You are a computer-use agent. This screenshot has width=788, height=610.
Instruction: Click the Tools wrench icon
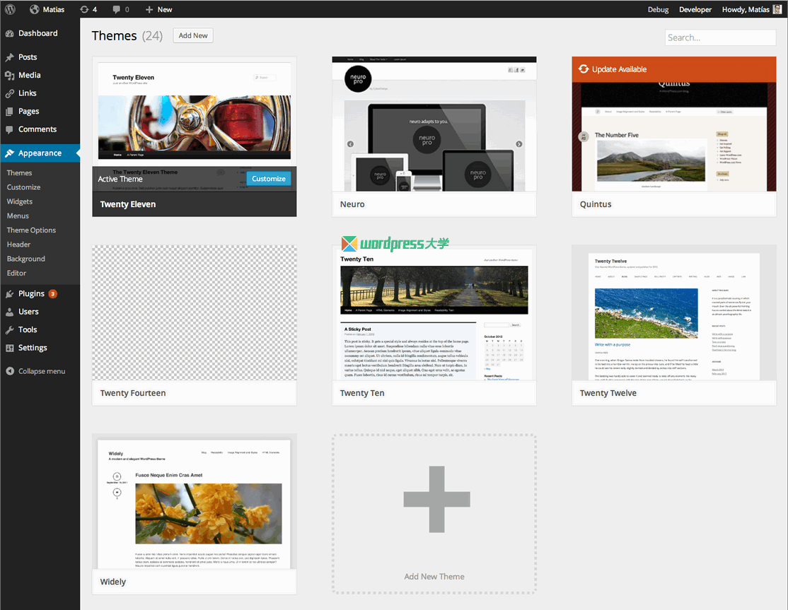(x=9, y=330)
